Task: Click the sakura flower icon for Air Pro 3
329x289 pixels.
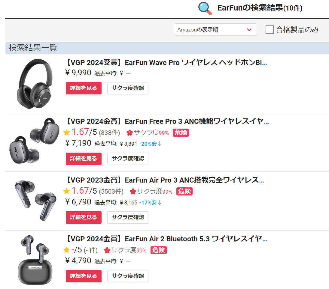Action: (133, 191)
